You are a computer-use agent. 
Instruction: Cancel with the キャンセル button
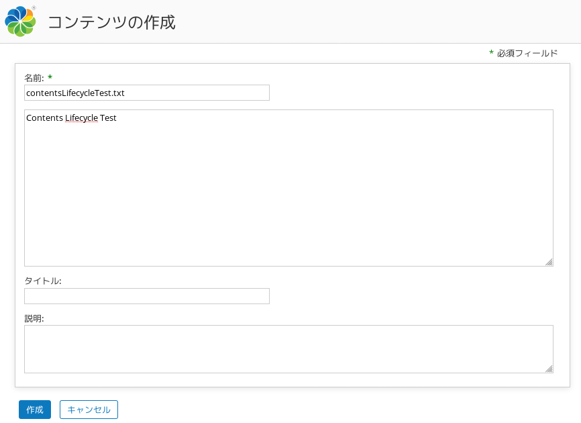(89, 410)
